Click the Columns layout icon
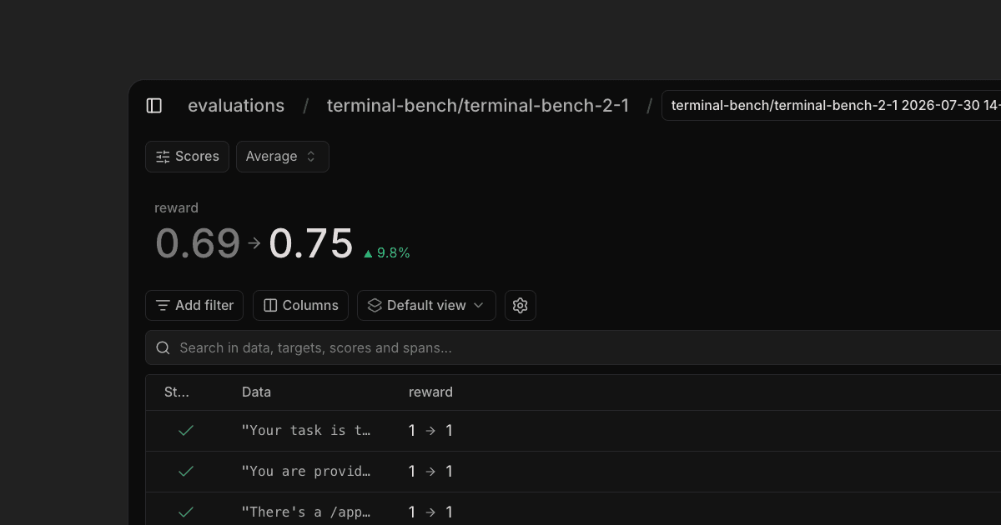The height and width of the screenshot is (525, 1001). pos(270,306)
